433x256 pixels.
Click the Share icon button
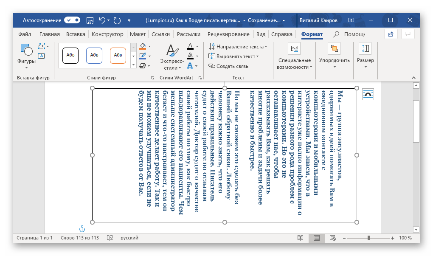coord(391,34)
